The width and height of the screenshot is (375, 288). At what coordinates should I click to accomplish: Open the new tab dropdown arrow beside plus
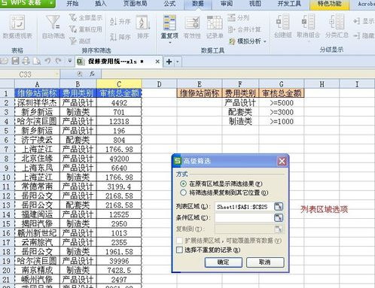click(178, 62)
